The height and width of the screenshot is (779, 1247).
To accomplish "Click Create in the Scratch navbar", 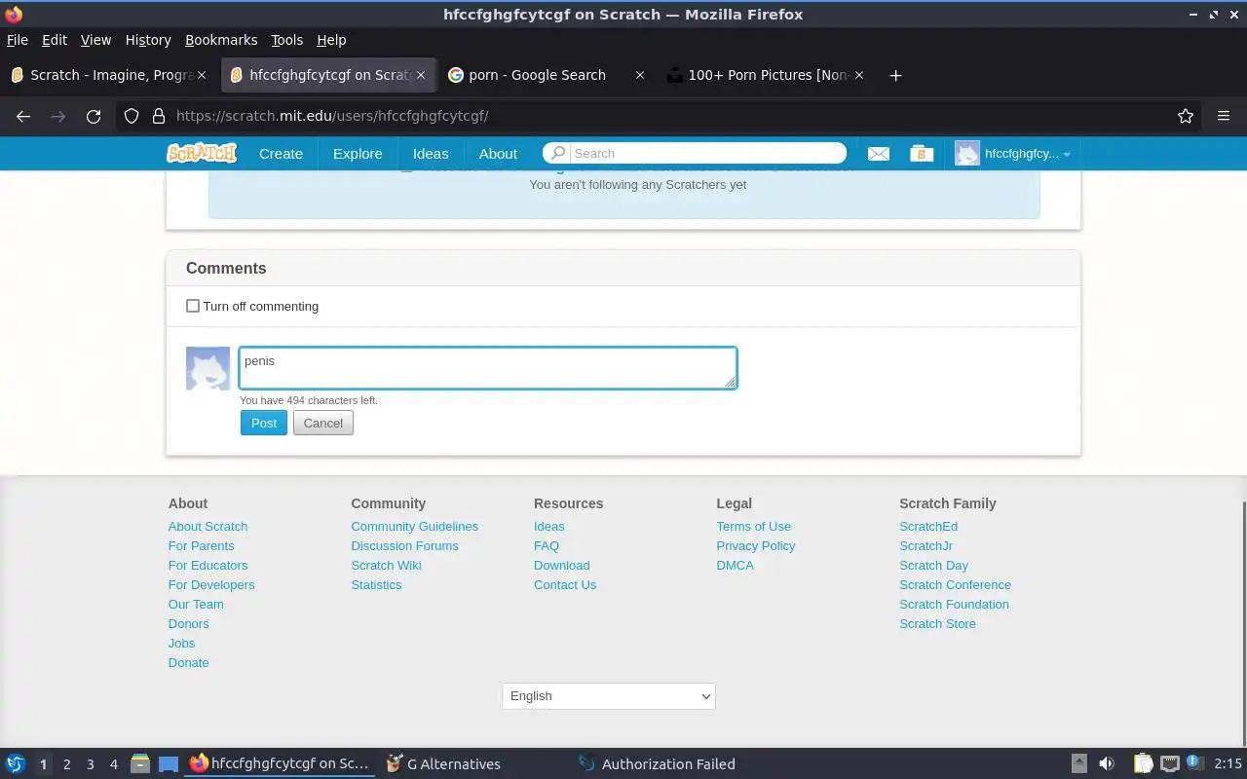I will tap(281, 154).
